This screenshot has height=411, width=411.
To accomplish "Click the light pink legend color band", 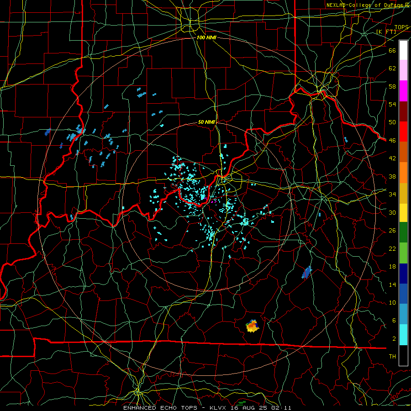I will [403, 70].
